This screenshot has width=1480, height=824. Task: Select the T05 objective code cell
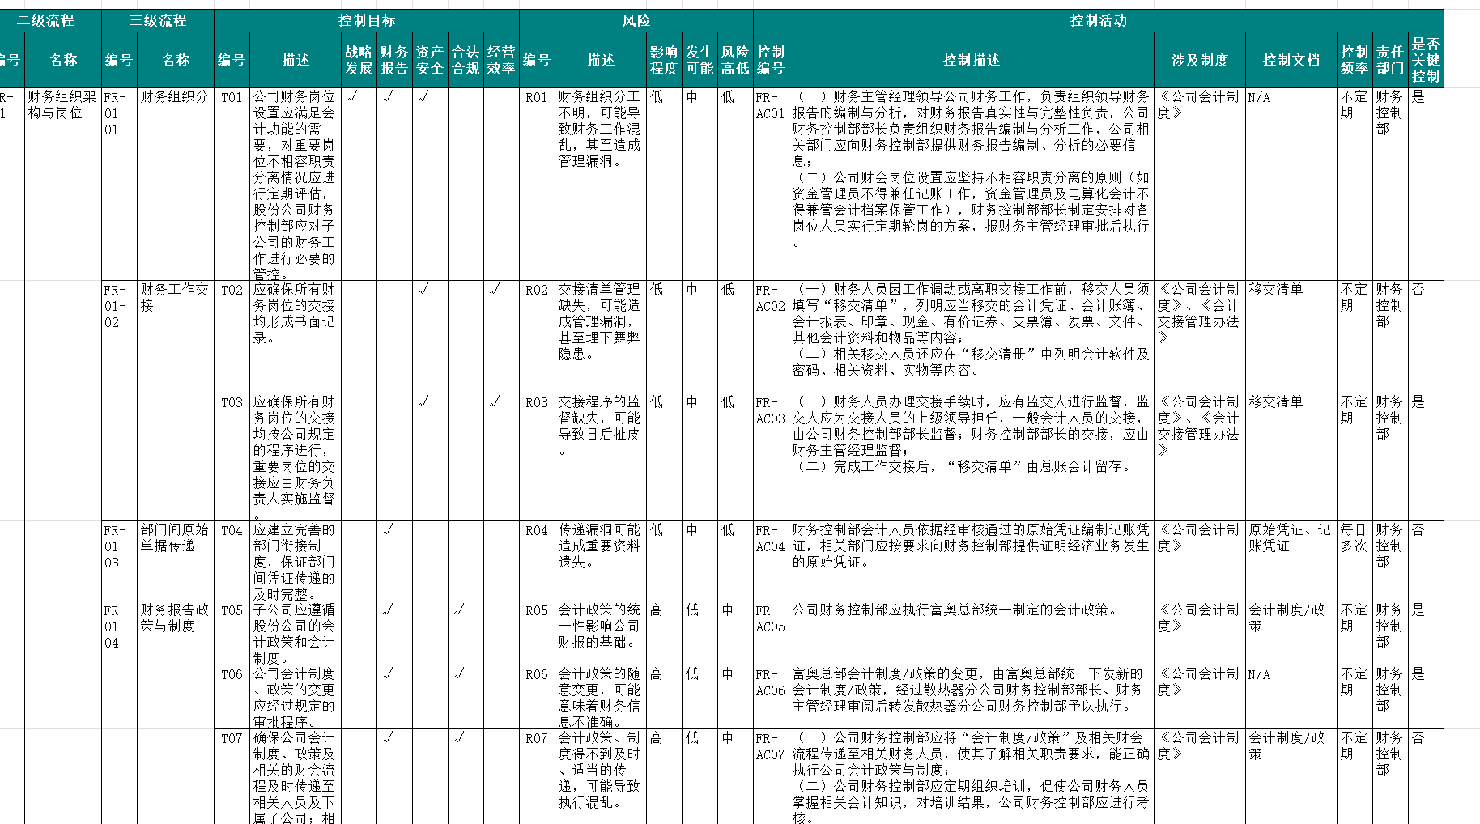pos(232,632)
